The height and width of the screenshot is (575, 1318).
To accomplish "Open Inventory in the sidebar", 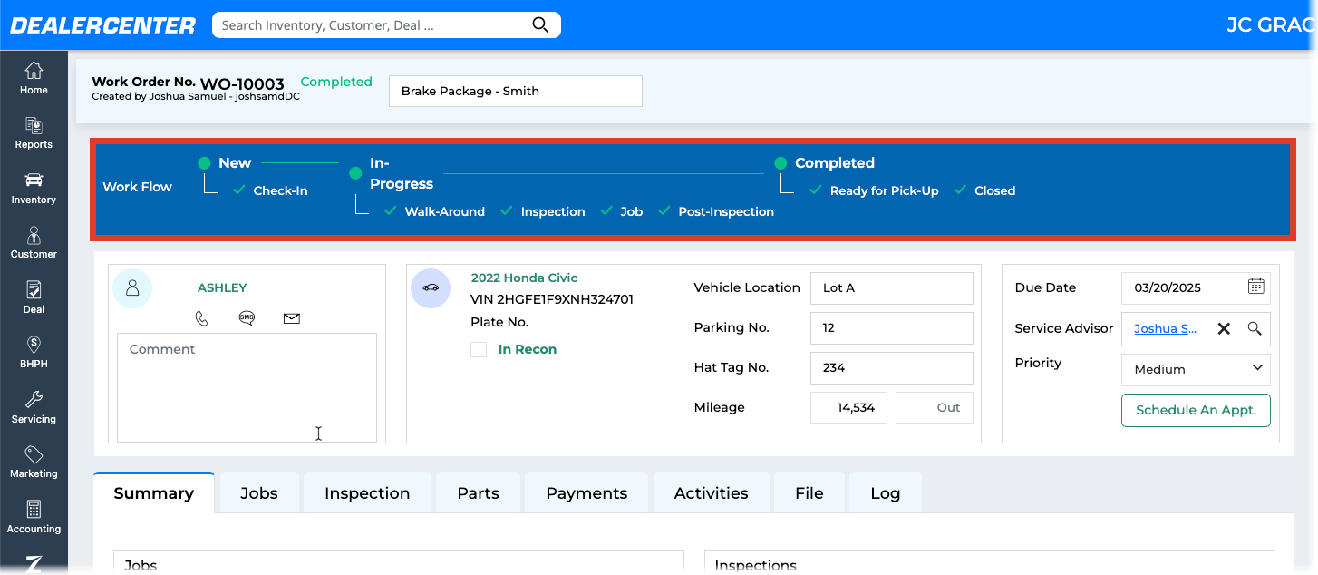I will [x=34, y=188].
